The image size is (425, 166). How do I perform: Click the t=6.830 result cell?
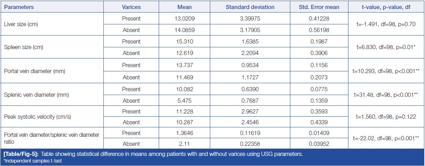click(x=386, y=47)
